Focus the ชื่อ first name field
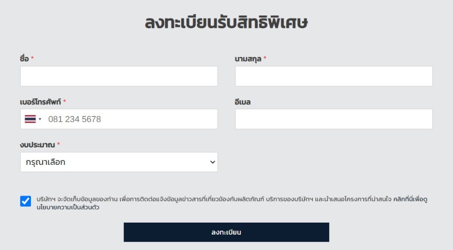The width and height of the screenshot is (453, 250). (119, 76)
